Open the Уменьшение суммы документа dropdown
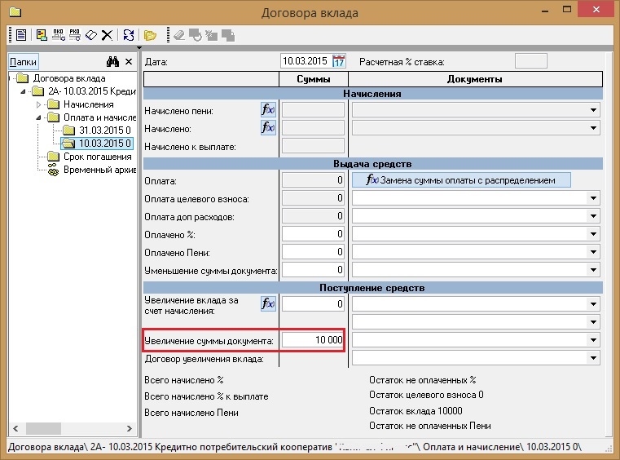620x460 pixels. 593,270
